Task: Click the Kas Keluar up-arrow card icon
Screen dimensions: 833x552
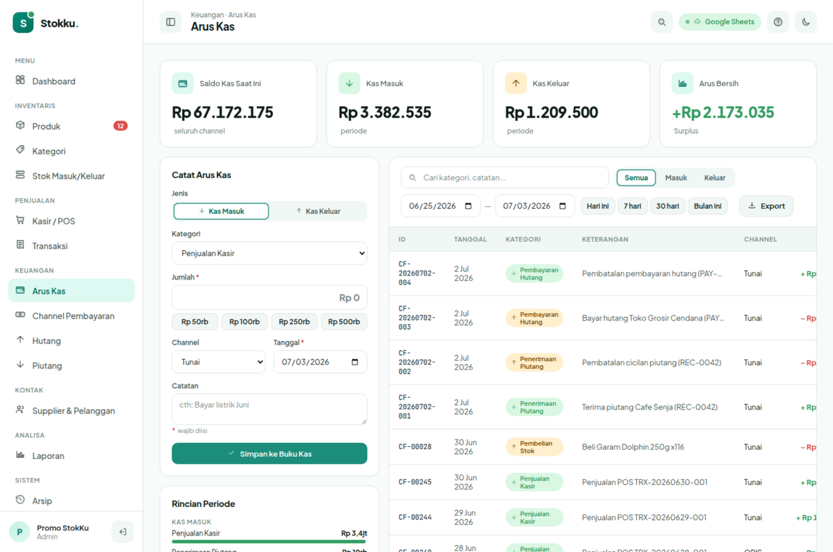Action: click(x=516, y=83)
